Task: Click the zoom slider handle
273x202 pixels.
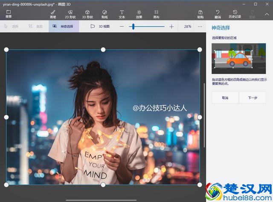Action: [133, 26]
